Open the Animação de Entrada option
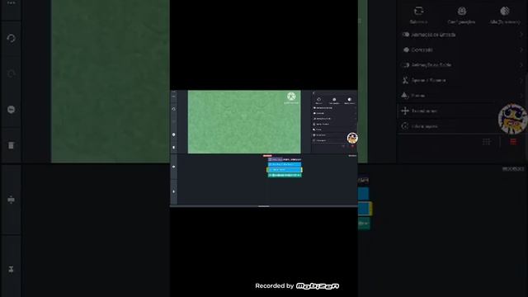The image size is (528, 297). point(334,108)
